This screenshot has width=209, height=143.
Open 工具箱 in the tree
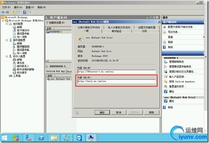tap(17, 76)
